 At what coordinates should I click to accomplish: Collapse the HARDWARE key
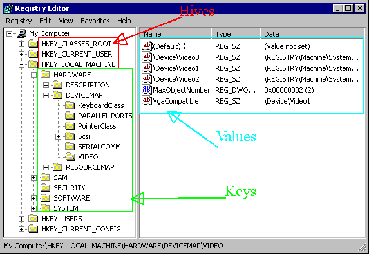pyautogui.click(x=33, y=75)
